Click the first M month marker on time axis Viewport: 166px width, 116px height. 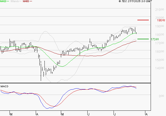point(11,114)
